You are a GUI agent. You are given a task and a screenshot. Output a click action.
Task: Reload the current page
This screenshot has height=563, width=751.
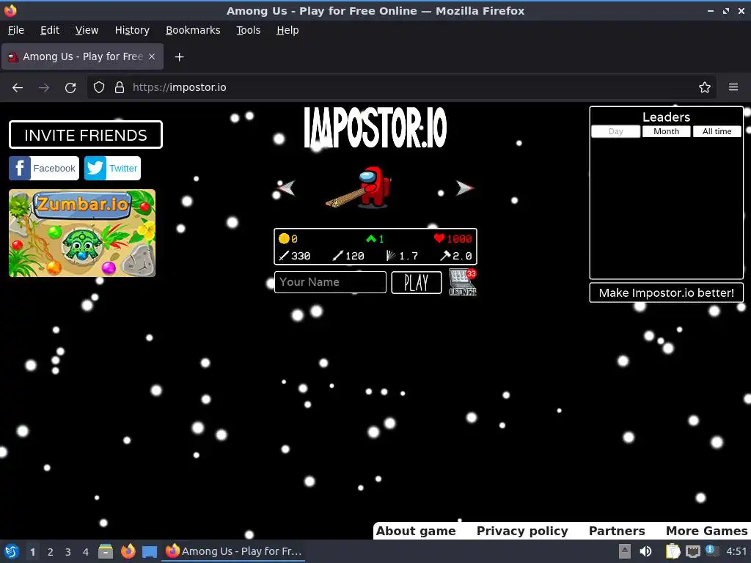pyautogui.click(x=70, y=88)
